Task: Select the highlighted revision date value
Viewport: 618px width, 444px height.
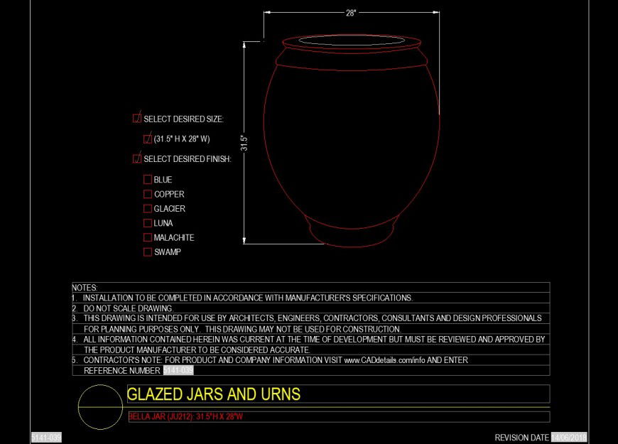Action: point(568,436)
